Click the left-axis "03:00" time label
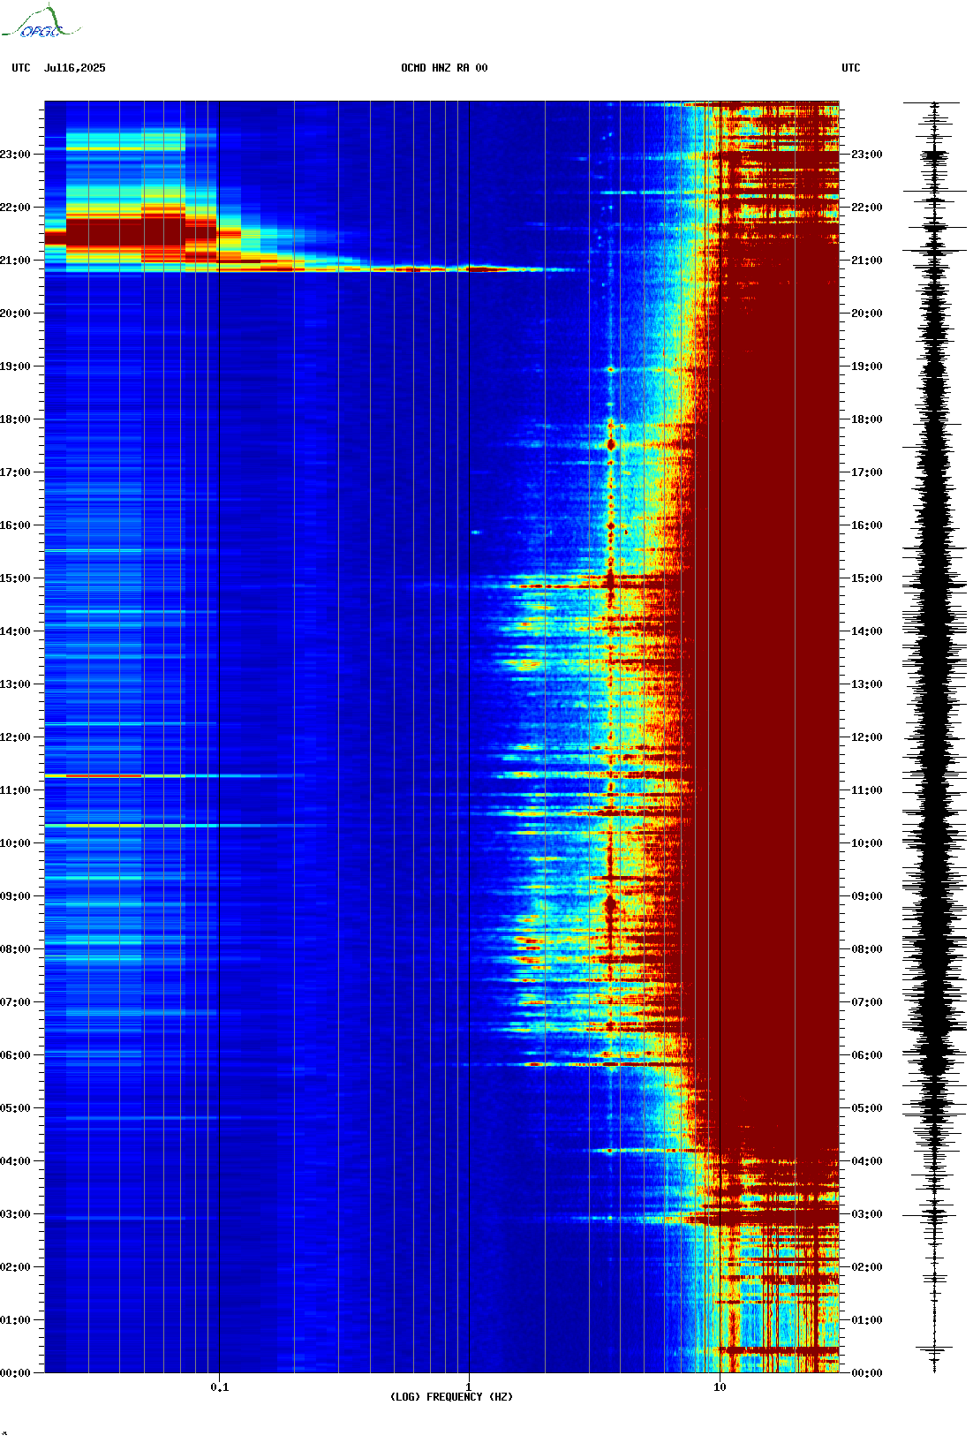This screenshot has height=1443, width=973. coord(15,1214)
